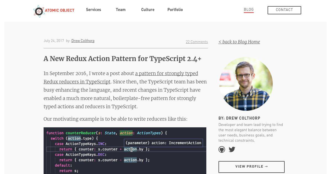Open the Portfolio nav item
Viewport: 331px width, 174px height.
click(x=175, y=10)
